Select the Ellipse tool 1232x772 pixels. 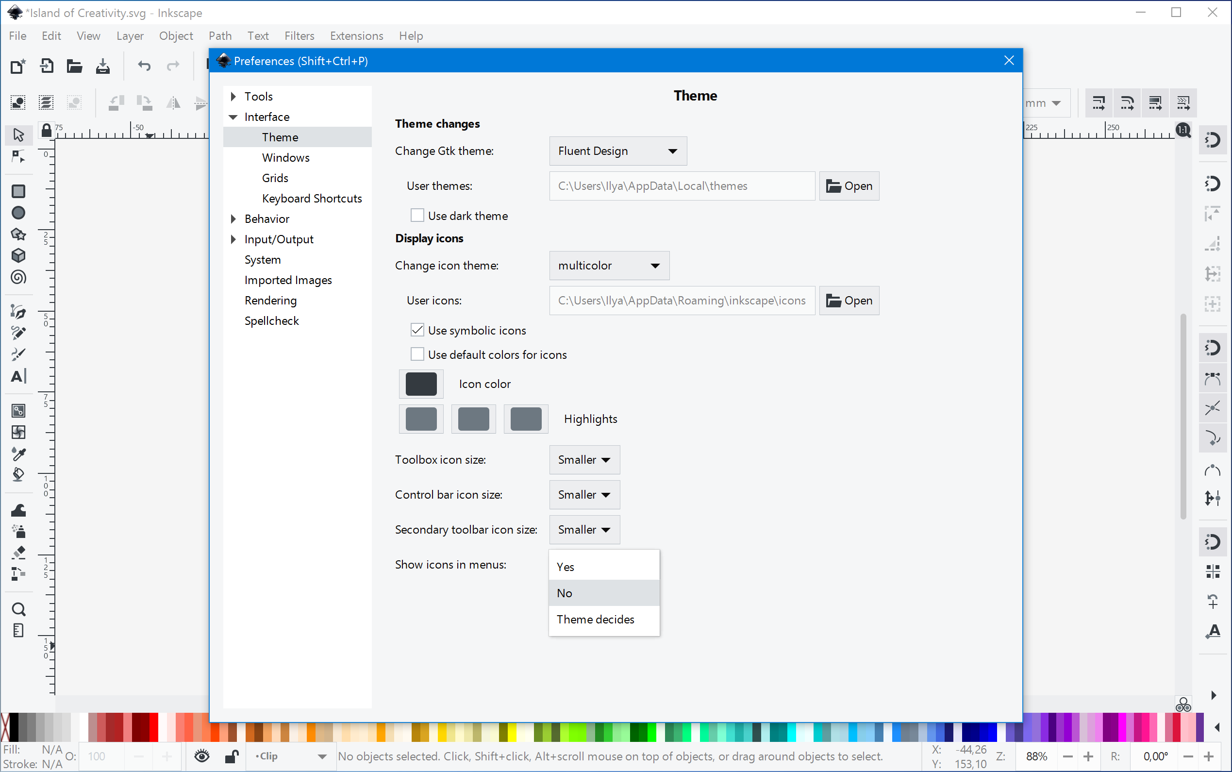[18, 212]
